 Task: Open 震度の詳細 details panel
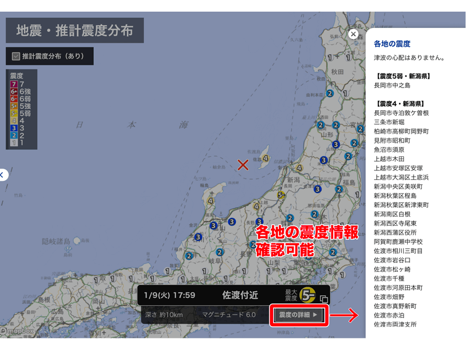[x=298, y=315]
